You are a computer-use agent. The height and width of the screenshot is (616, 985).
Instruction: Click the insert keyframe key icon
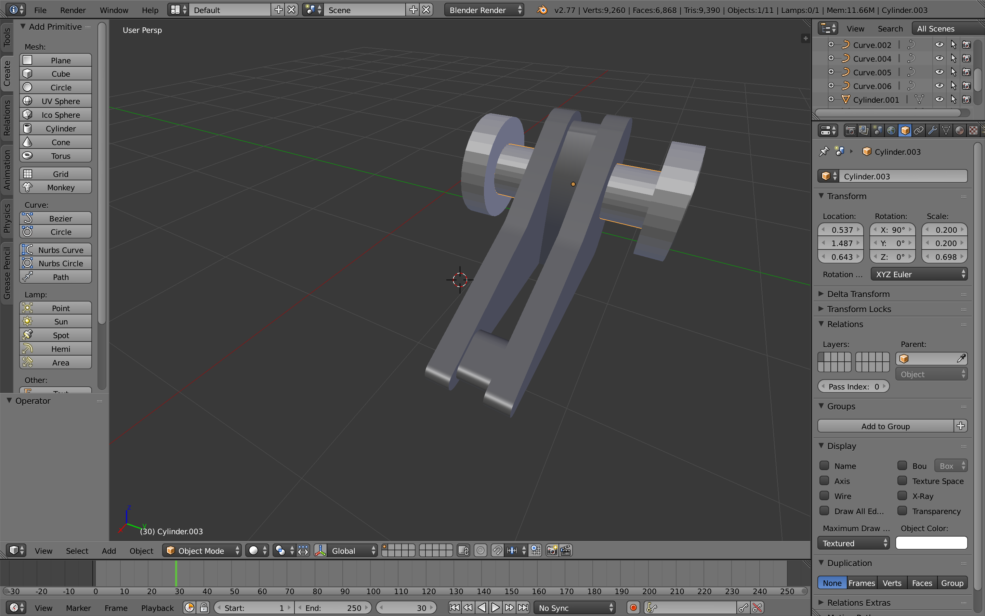click(x=743, y=607)
